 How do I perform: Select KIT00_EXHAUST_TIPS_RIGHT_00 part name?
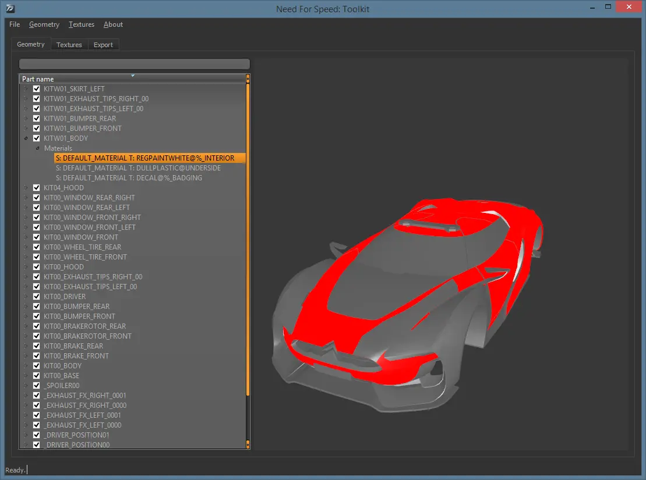[x=93, y=276]
